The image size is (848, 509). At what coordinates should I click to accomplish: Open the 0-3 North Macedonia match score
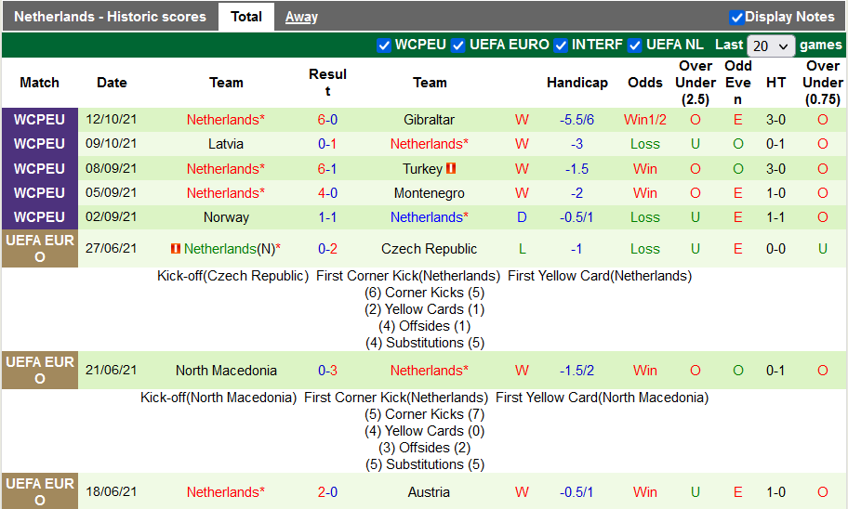coord(327,371)
